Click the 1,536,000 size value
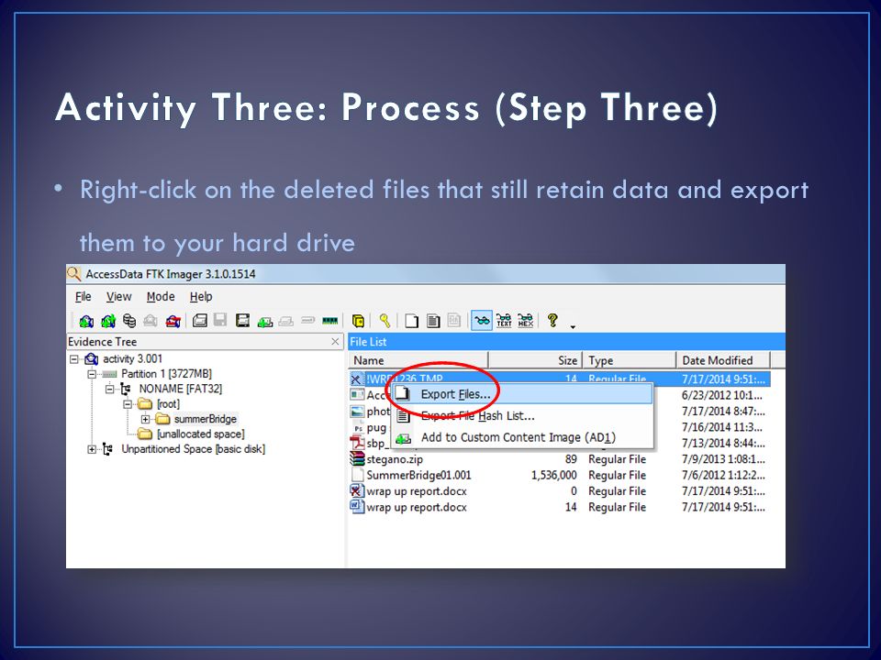This screenshot has height=660, width=881. click(553, 476)
